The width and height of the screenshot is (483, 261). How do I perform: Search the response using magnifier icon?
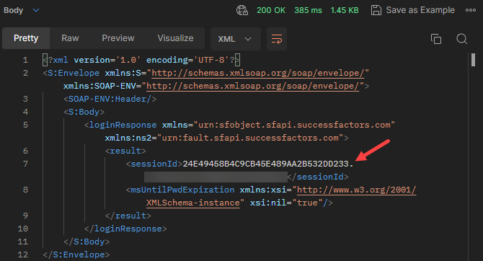click(462, 39)
